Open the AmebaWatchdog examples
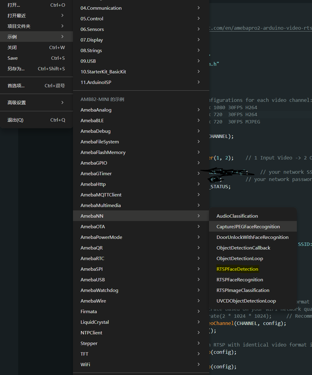Screen dimensions: 312x375 tap(141, 290)
